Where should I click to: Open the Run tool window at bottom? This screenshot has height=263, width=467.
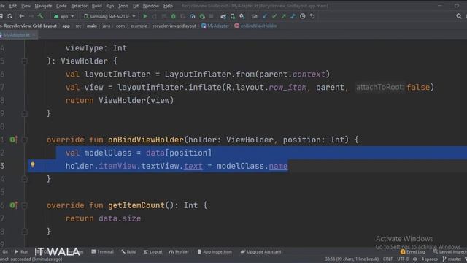tap(21, 251)
